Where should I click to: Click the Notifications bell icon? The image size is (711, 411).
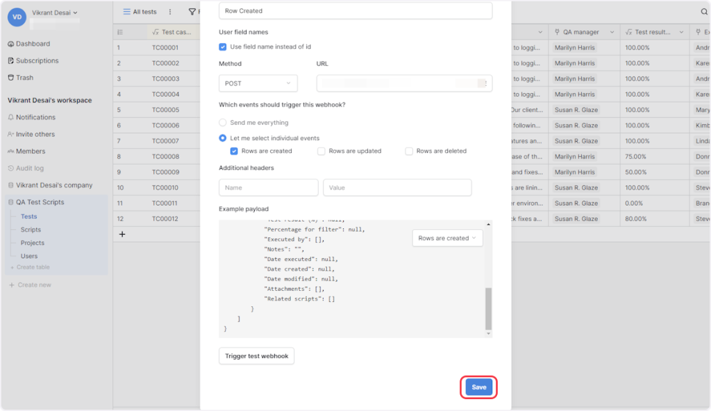pyautogui.click(x=10, y=117)
